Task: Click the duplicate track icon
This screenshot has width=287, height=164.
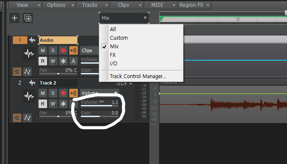Action: (x=28, y=18)
